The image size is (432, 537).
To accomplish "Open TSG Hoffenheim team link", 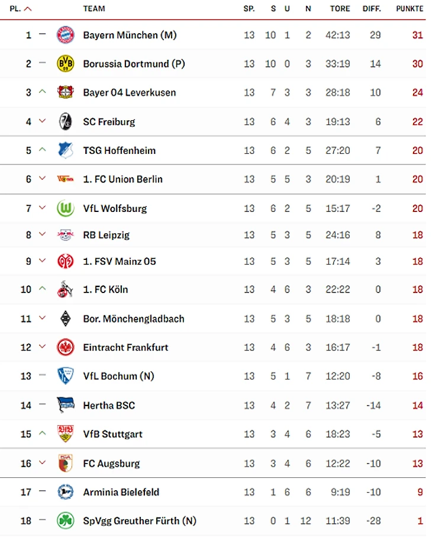I will click(x=119, y=150).
